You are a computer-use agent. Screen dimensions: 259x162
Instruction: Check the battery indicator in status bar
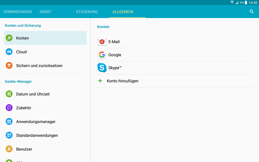coord(246,3)
